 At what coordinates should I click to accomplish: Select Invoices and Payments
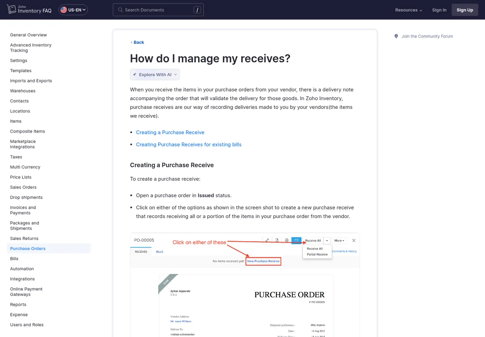click(x=23, y=210)
